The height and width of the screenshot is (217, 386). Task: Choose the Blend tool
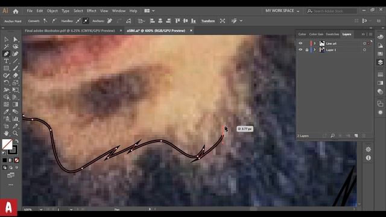click(x=15, y=112)
